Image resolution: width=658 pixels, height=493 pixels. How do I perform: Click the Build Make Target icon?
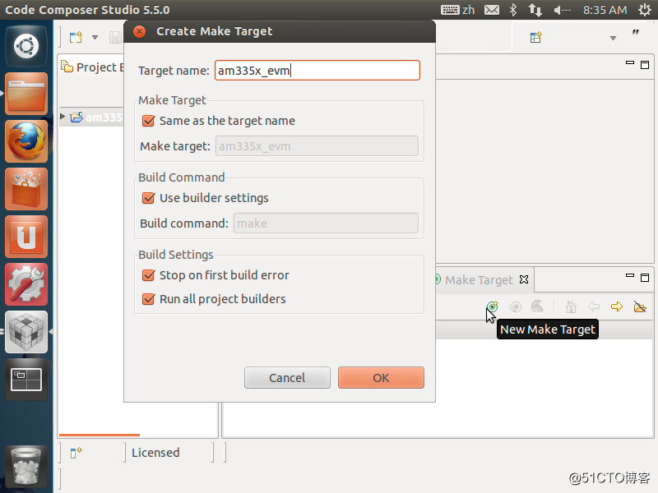point(537,306)
